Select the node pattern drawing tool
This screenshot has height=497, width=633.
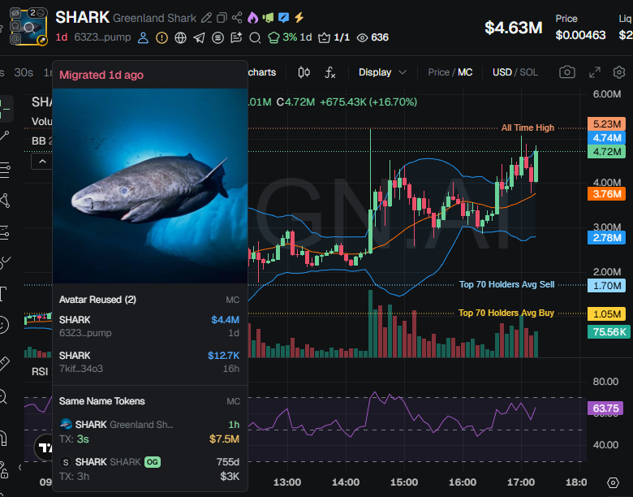pyautogui.click(x=5, y=201)
